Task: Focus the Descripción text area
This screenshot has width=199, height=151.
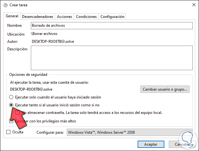Action: [x=111, y=57]
